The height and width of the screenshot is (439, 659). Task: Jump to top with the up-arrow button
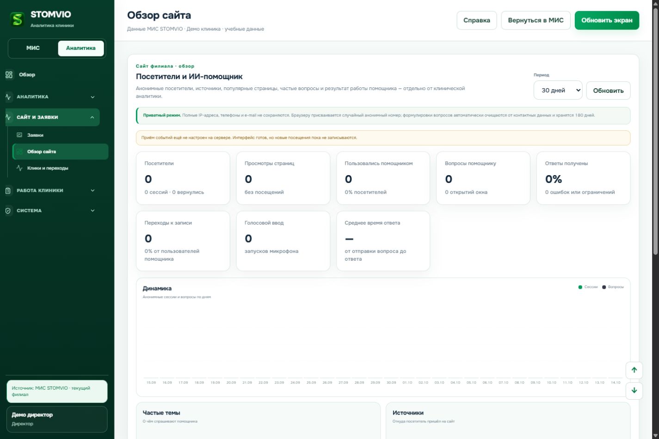(x=634, y=370)
